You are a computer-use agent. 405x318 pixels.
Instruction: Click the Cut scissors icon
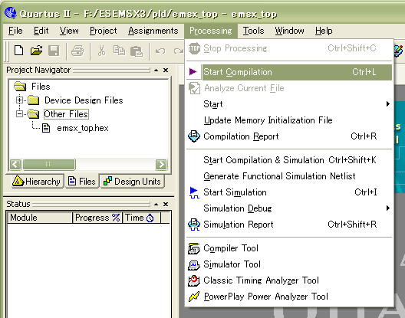(101, 51)
